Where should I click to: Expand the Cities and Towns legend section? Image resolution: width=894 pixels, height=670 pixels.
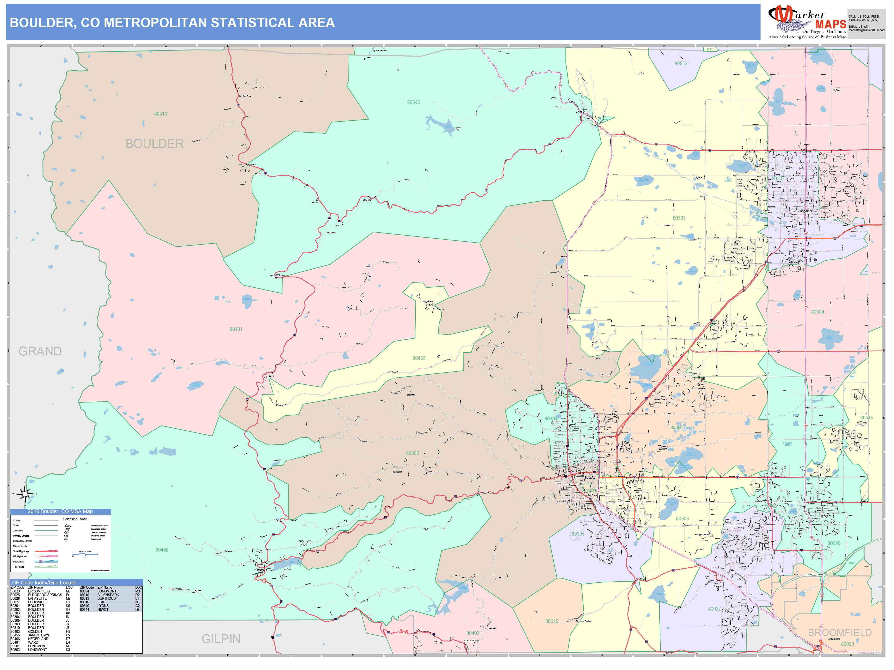(x=76, y=519)
